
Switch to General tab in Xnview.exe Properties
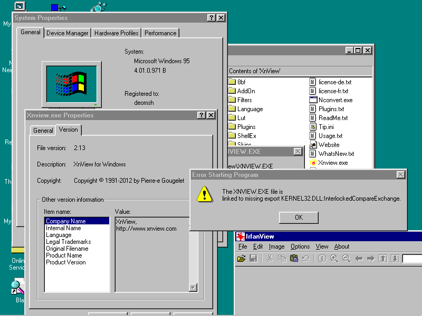[x=43, y=131]
